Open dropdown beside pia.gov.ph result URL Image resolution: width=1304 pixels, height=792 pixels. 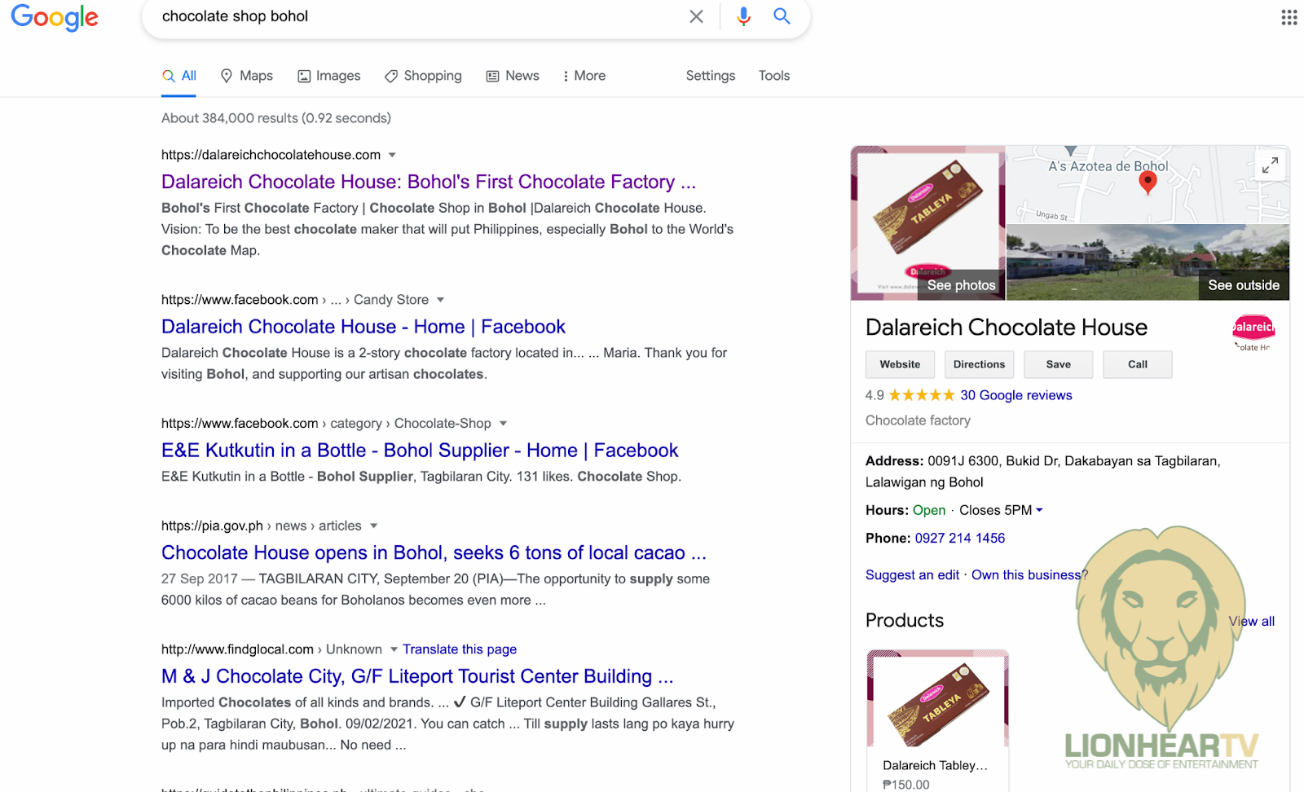[373, 526]
